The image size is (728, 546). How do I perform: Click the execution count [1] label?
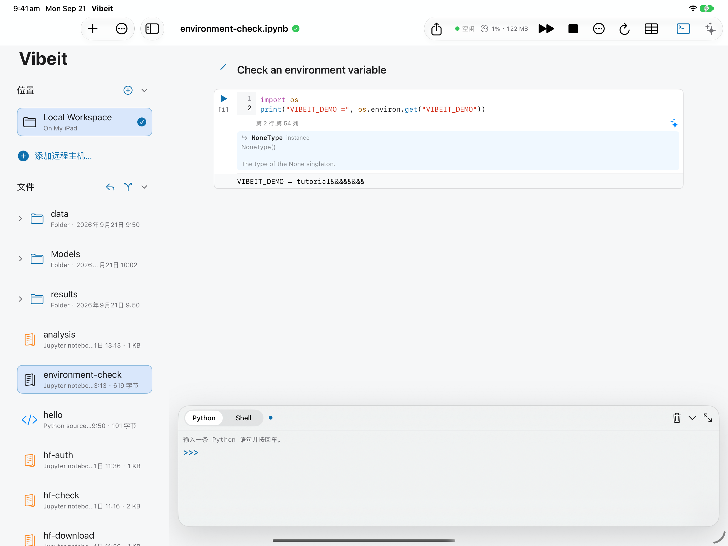coord(223,109)
